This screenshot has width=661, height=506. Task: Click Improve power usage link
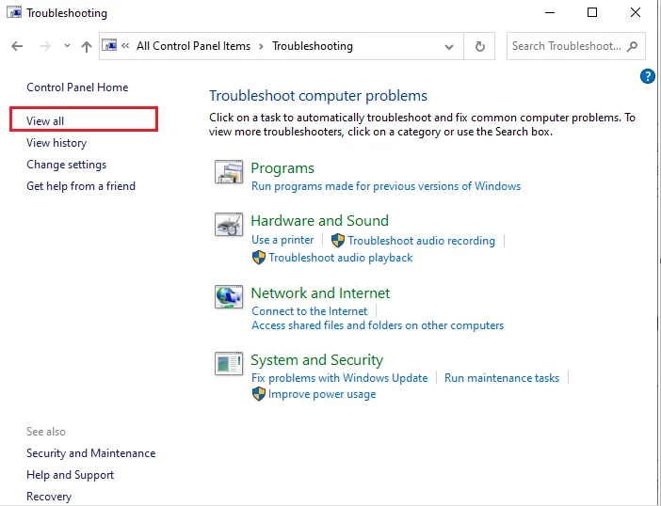(x=322, y=394)
